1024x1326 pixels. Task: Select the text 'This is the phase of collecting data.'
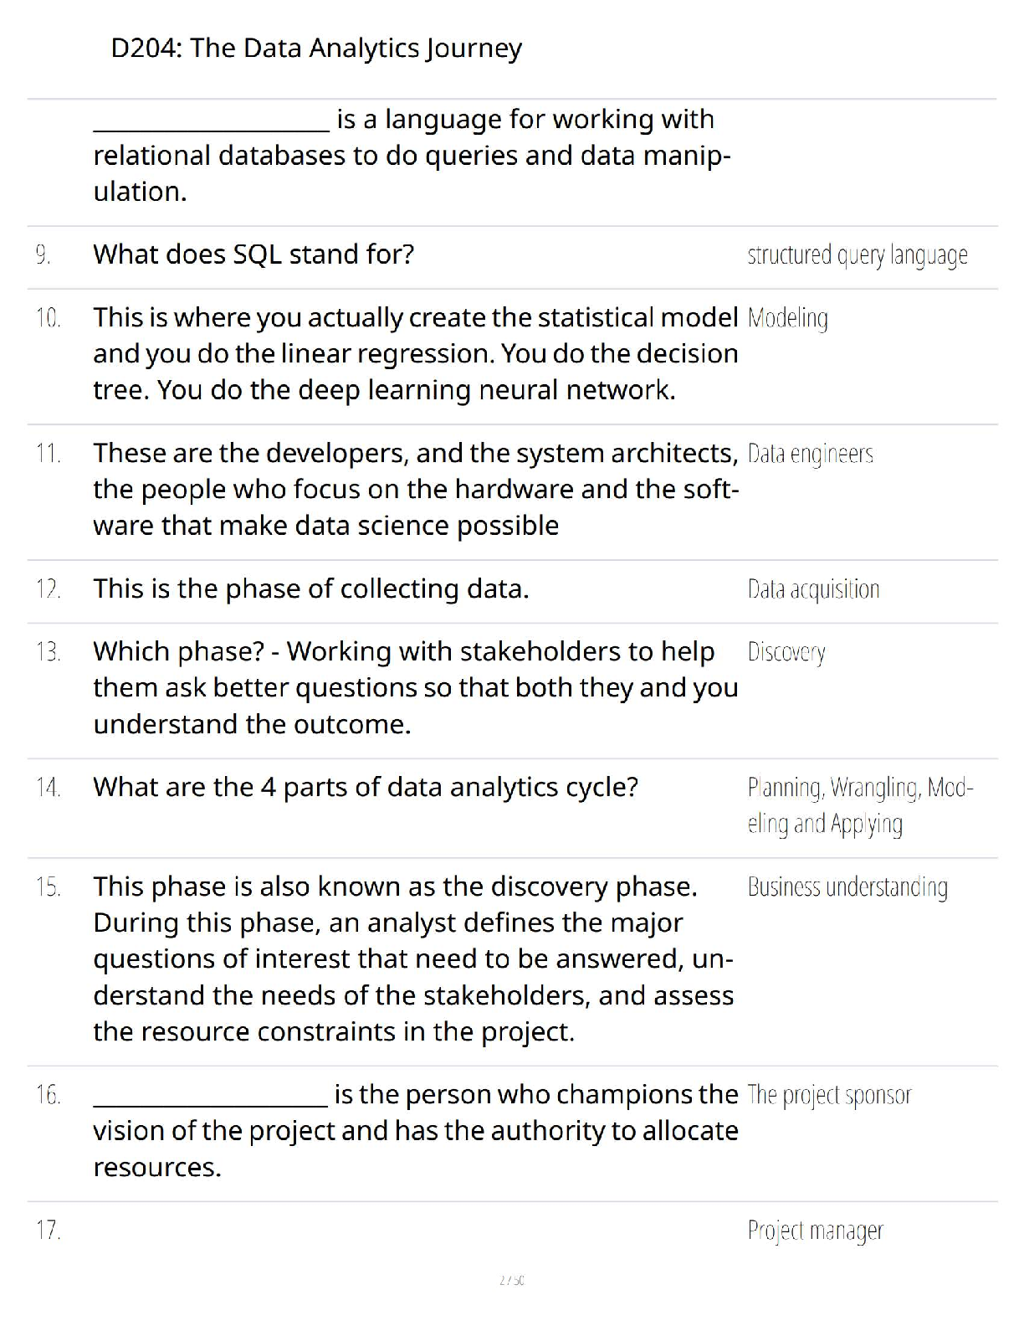[x=311, y=588]
